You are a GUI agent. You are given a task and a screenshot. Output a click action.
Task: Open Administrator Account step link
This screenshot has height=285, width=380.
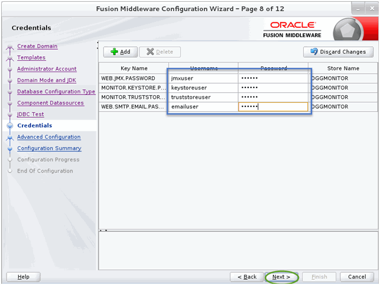click(x=47, y=69)
